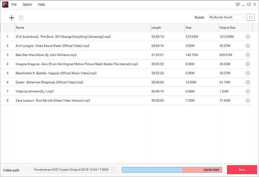Screen dimensions: 259x177
Task: Browse folder path with the ellipsis button
Action: tap(112, 170)
